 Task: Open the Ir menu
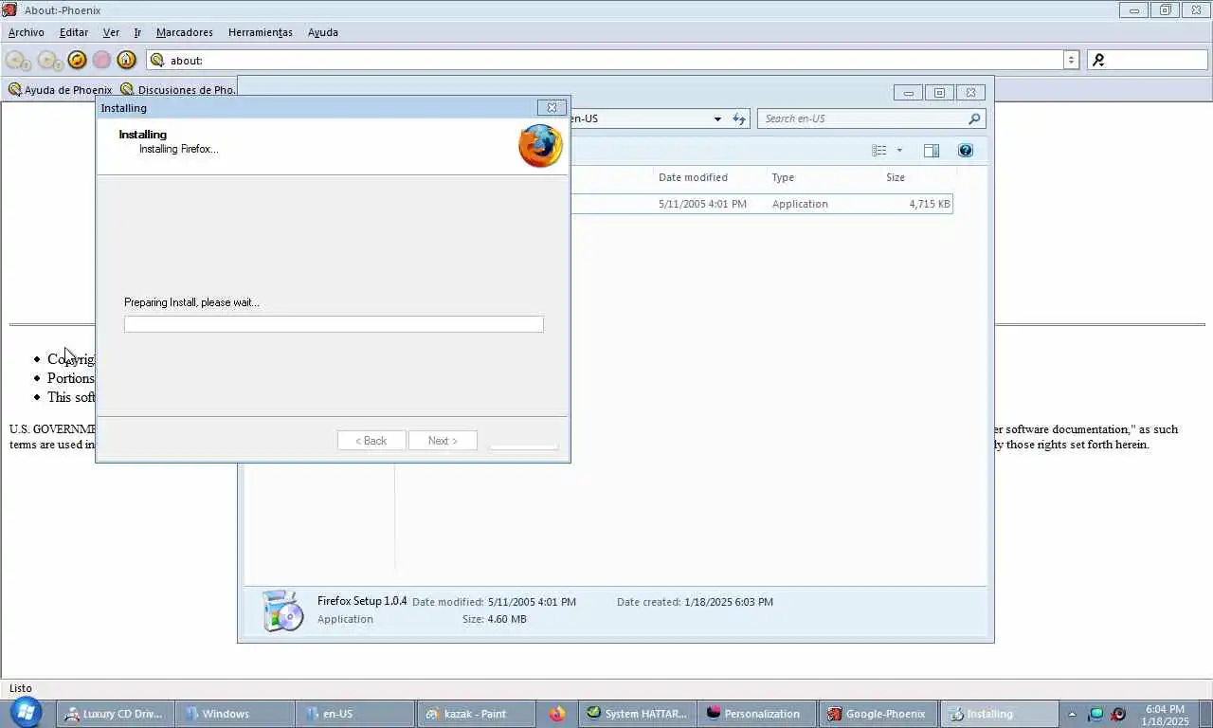tap(137, 32)
